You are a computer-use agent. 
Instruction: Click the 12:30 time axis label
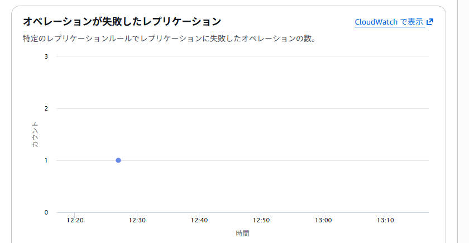(137, 220)
